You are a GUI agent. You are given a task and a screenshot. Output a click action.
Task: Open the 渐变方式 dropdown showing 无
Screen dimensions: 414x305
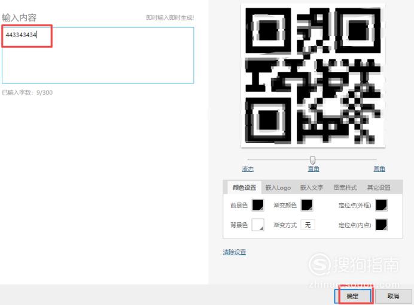coord(308,225)
